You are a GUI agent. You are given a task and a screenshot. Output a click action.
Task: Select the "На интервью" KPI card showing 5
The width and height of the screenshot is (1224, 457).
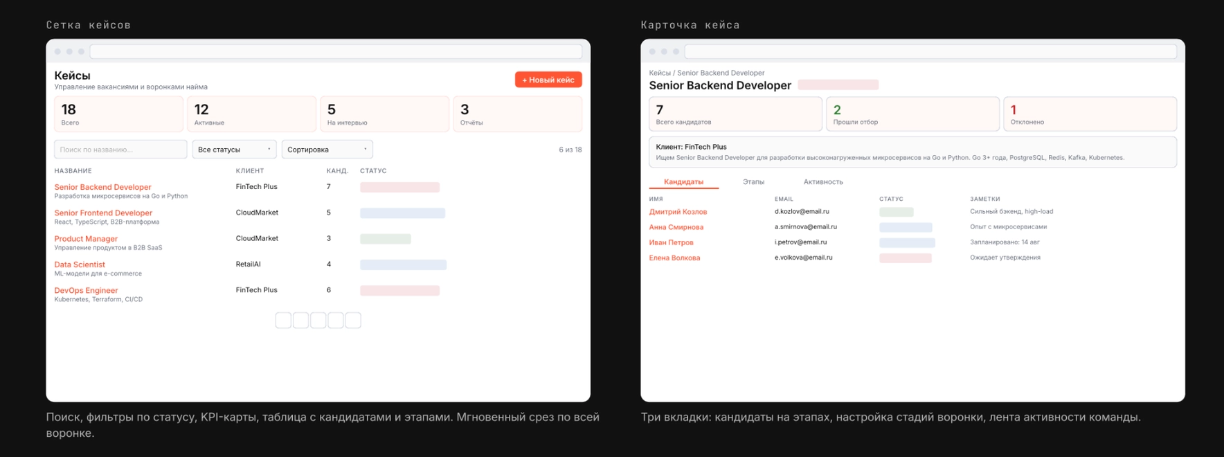(384, 114)
